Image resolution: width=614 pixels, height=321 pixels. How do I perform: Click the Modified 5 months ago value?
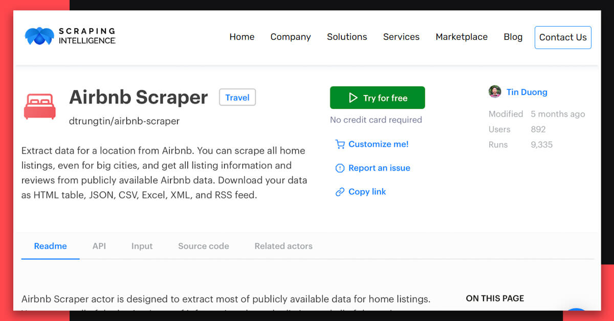(558, 114)
